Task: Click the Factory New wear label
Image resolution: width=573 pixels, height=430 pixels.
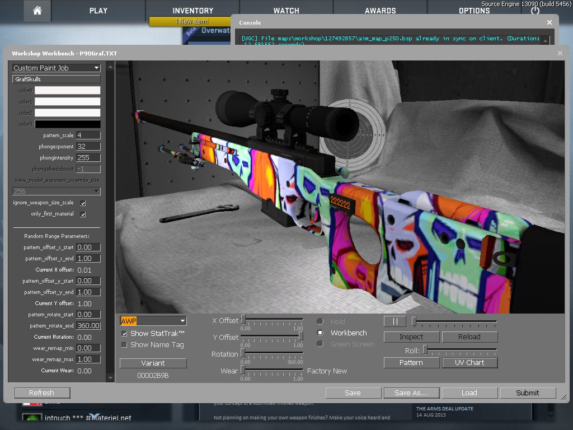Action: tap(327, 371)
